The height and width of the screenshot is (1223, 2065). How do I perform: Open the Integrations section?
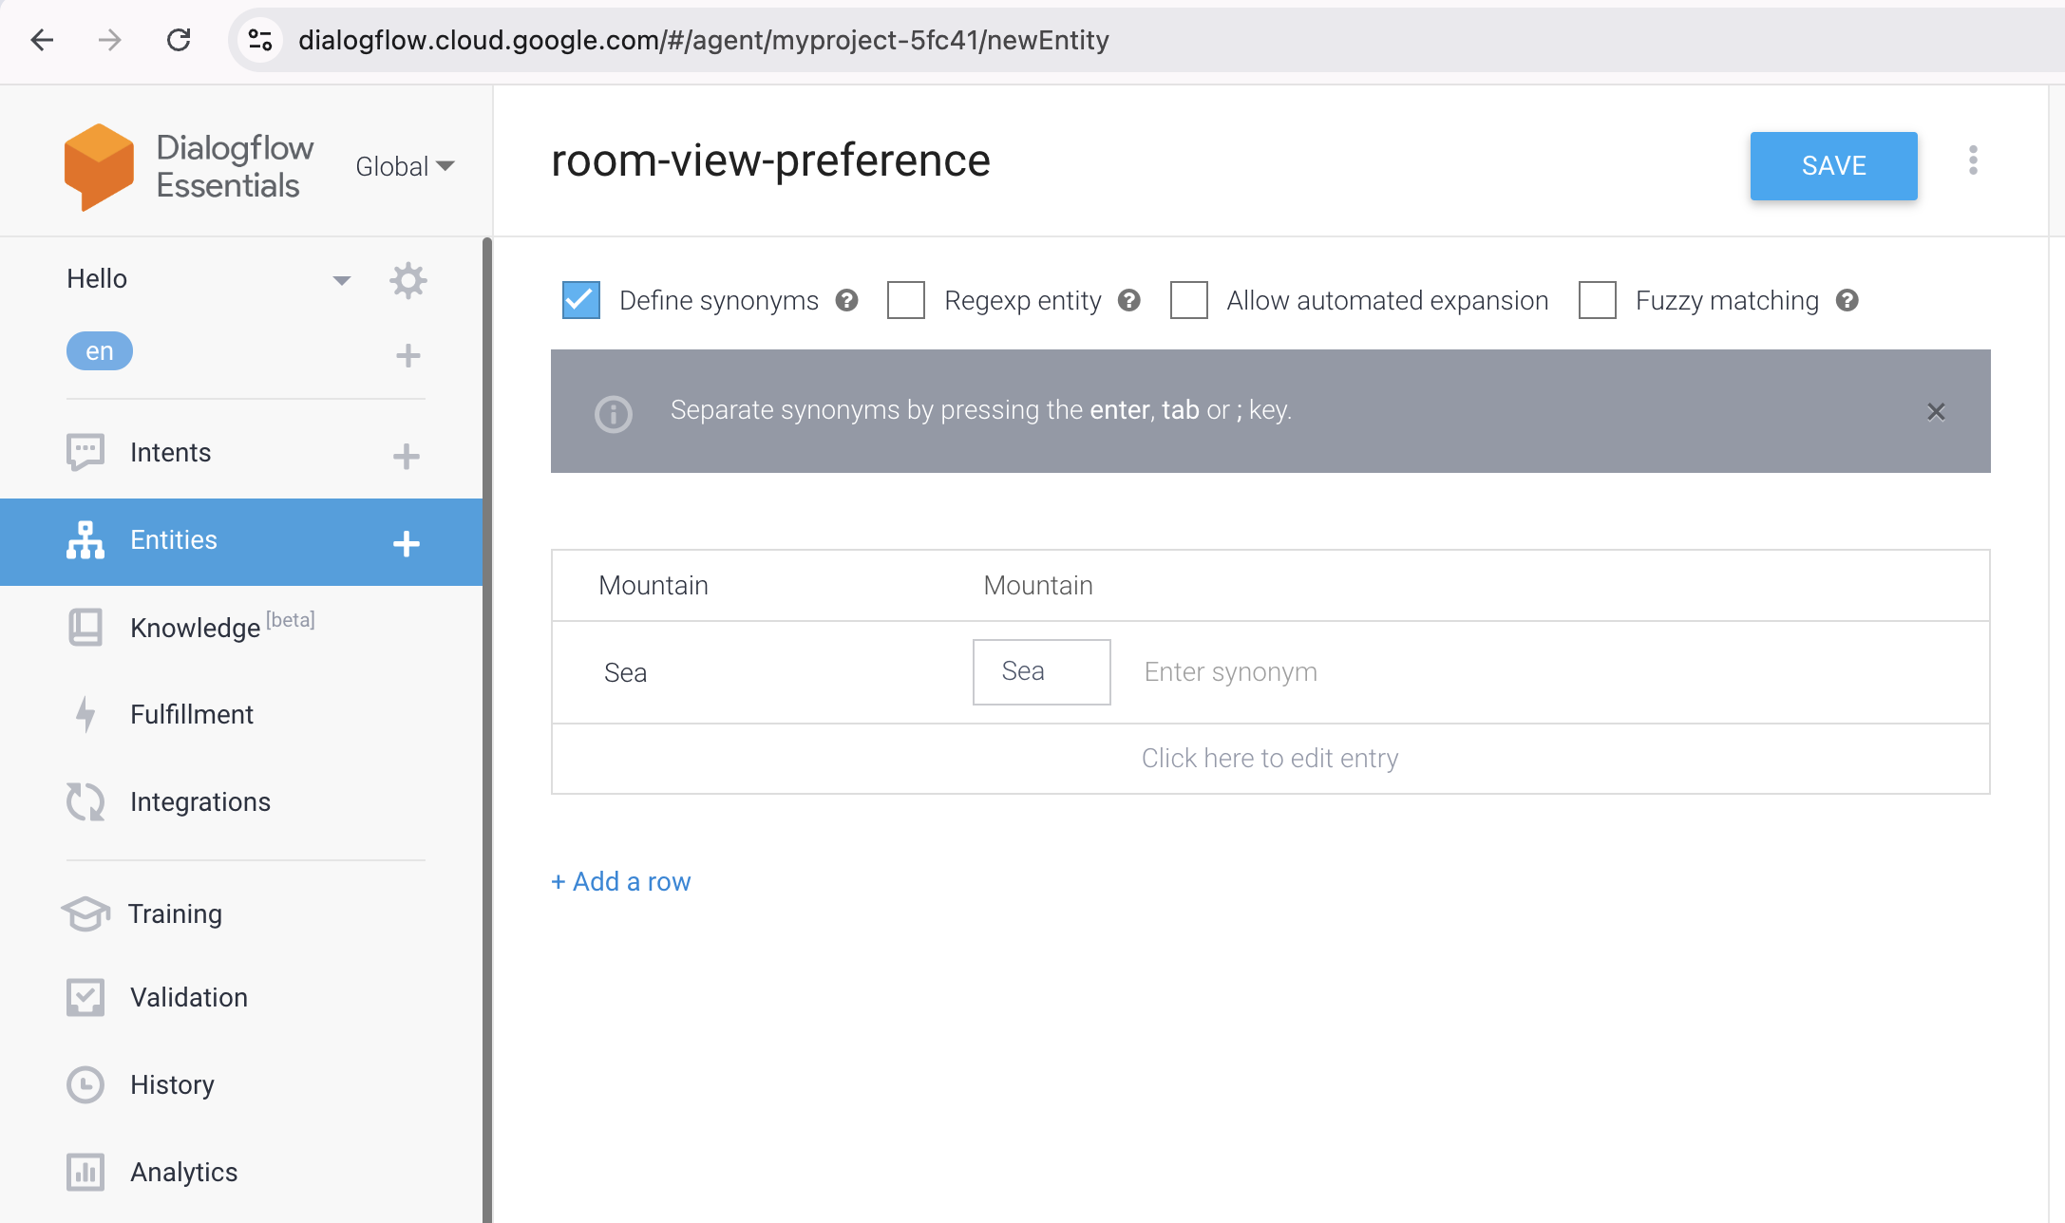(199, 801)
